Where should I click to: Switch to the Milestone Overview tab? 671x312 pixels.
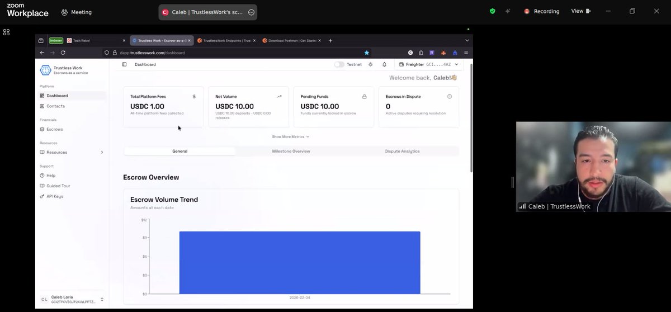(291, 151)
